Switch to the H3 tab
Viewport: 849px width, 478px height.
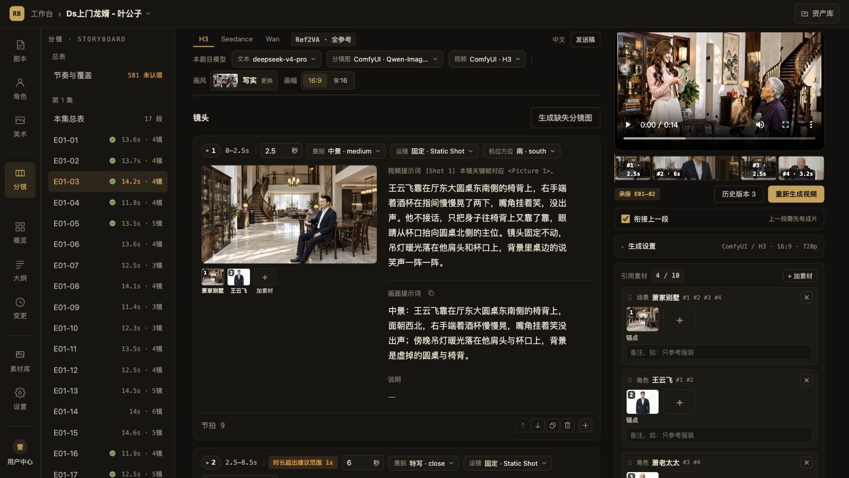[x=204, y=39]
